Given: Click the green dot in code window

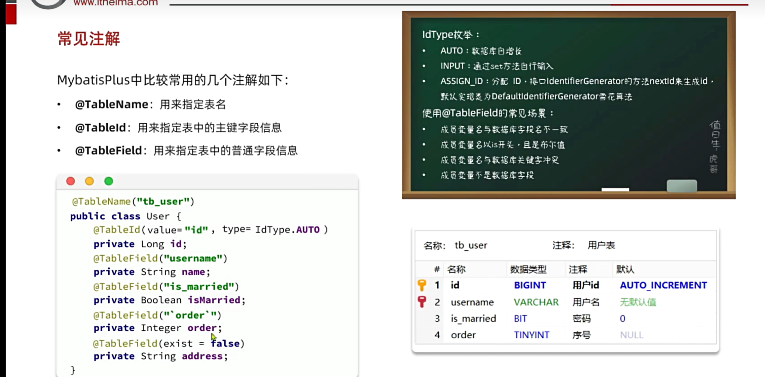Looking at the screenshot, I should (x=109, y=181).
